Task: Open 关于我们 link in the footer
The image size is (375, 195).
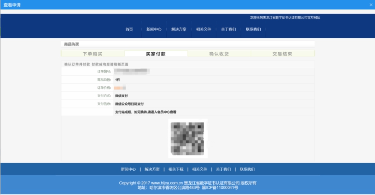Action: click(x=223, y=169)
